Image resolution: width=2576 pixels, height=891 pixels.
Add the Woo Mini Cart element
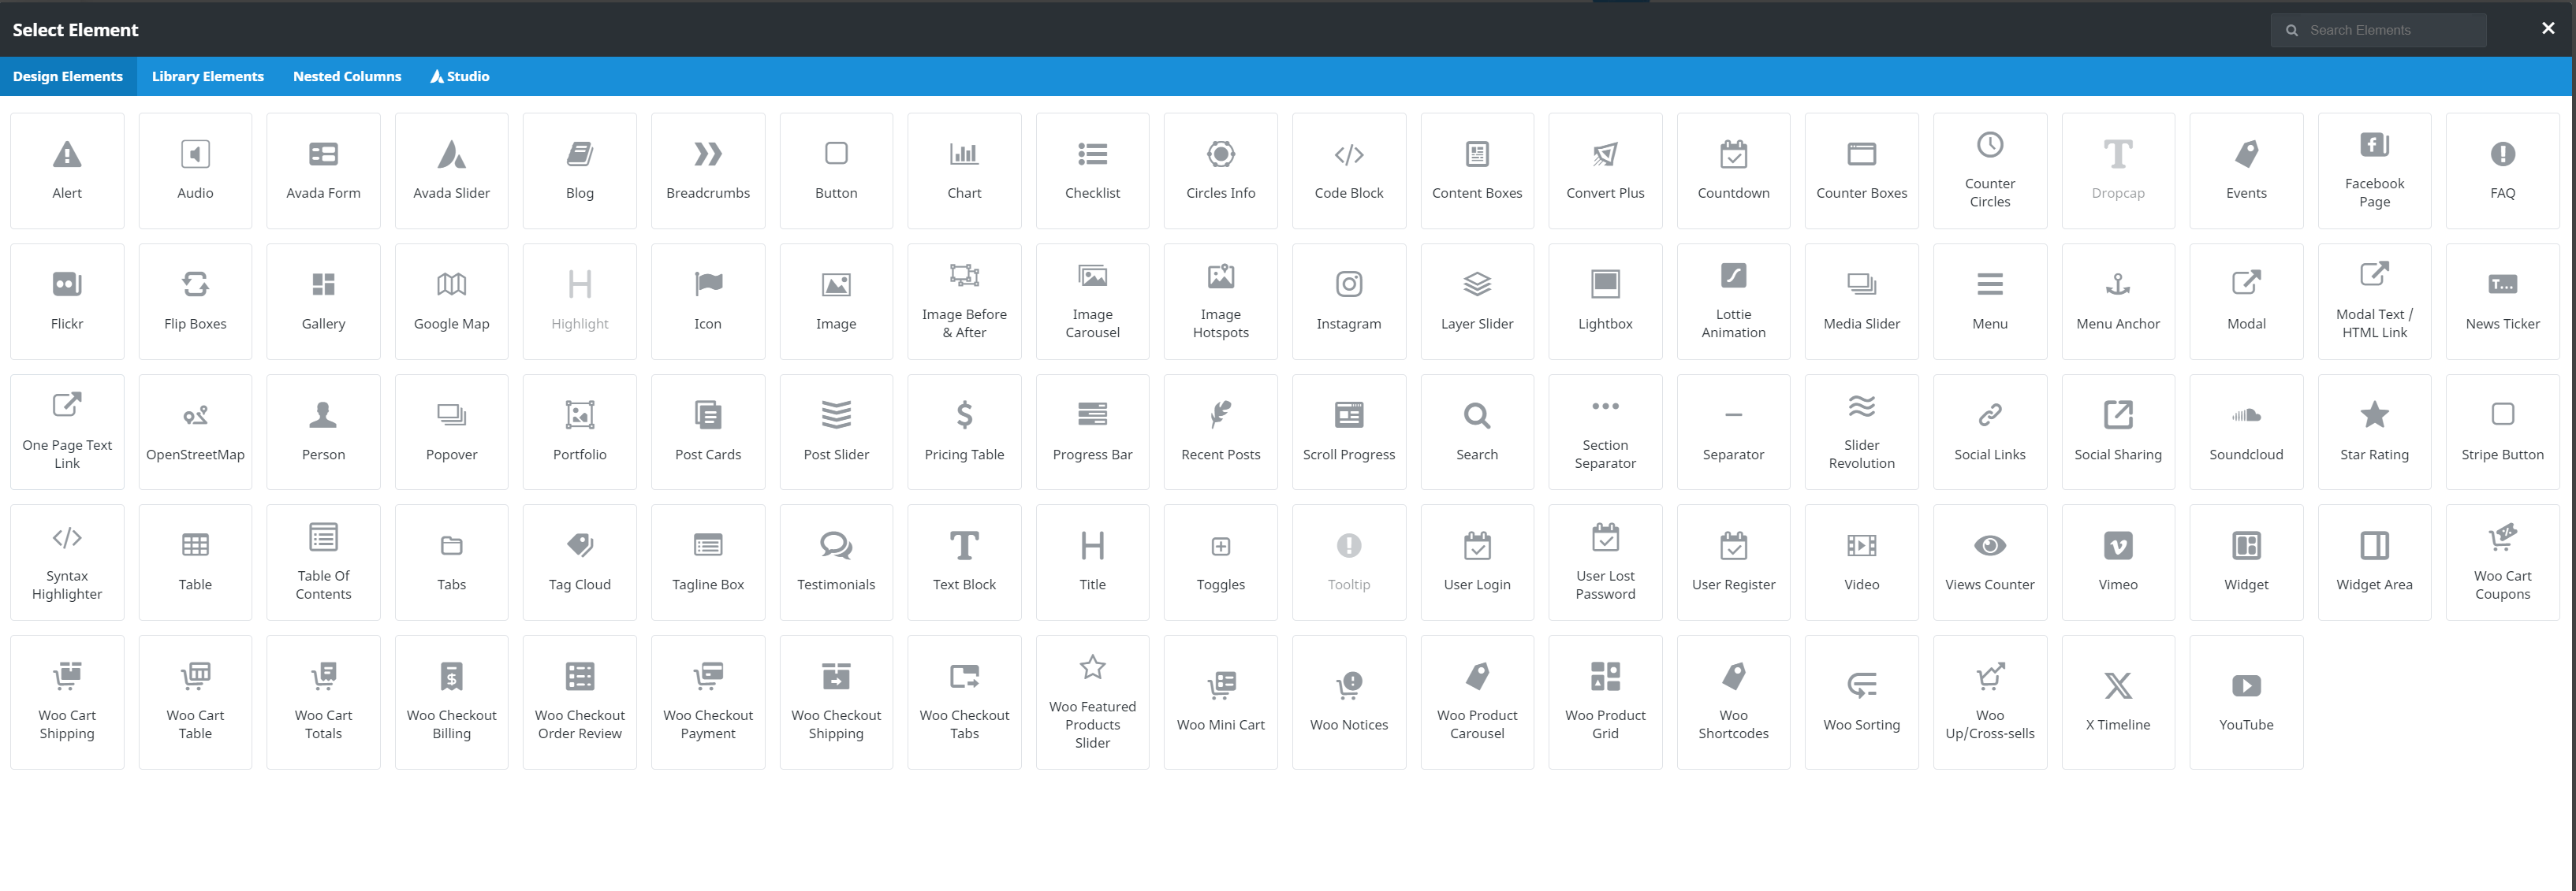pos(1220,701)
